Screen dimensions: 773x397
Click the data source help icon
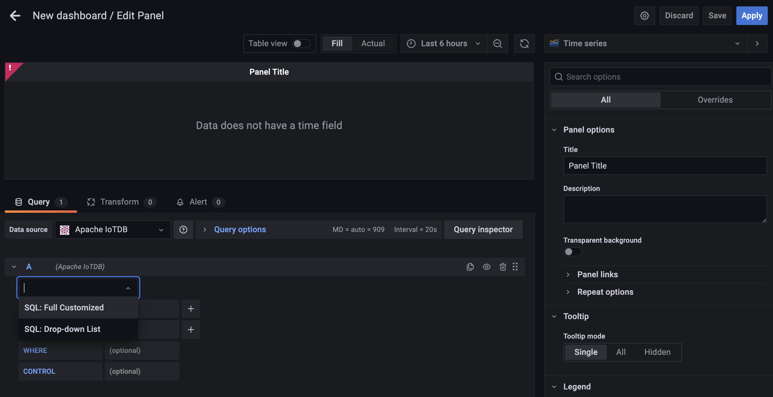point(183,230)
